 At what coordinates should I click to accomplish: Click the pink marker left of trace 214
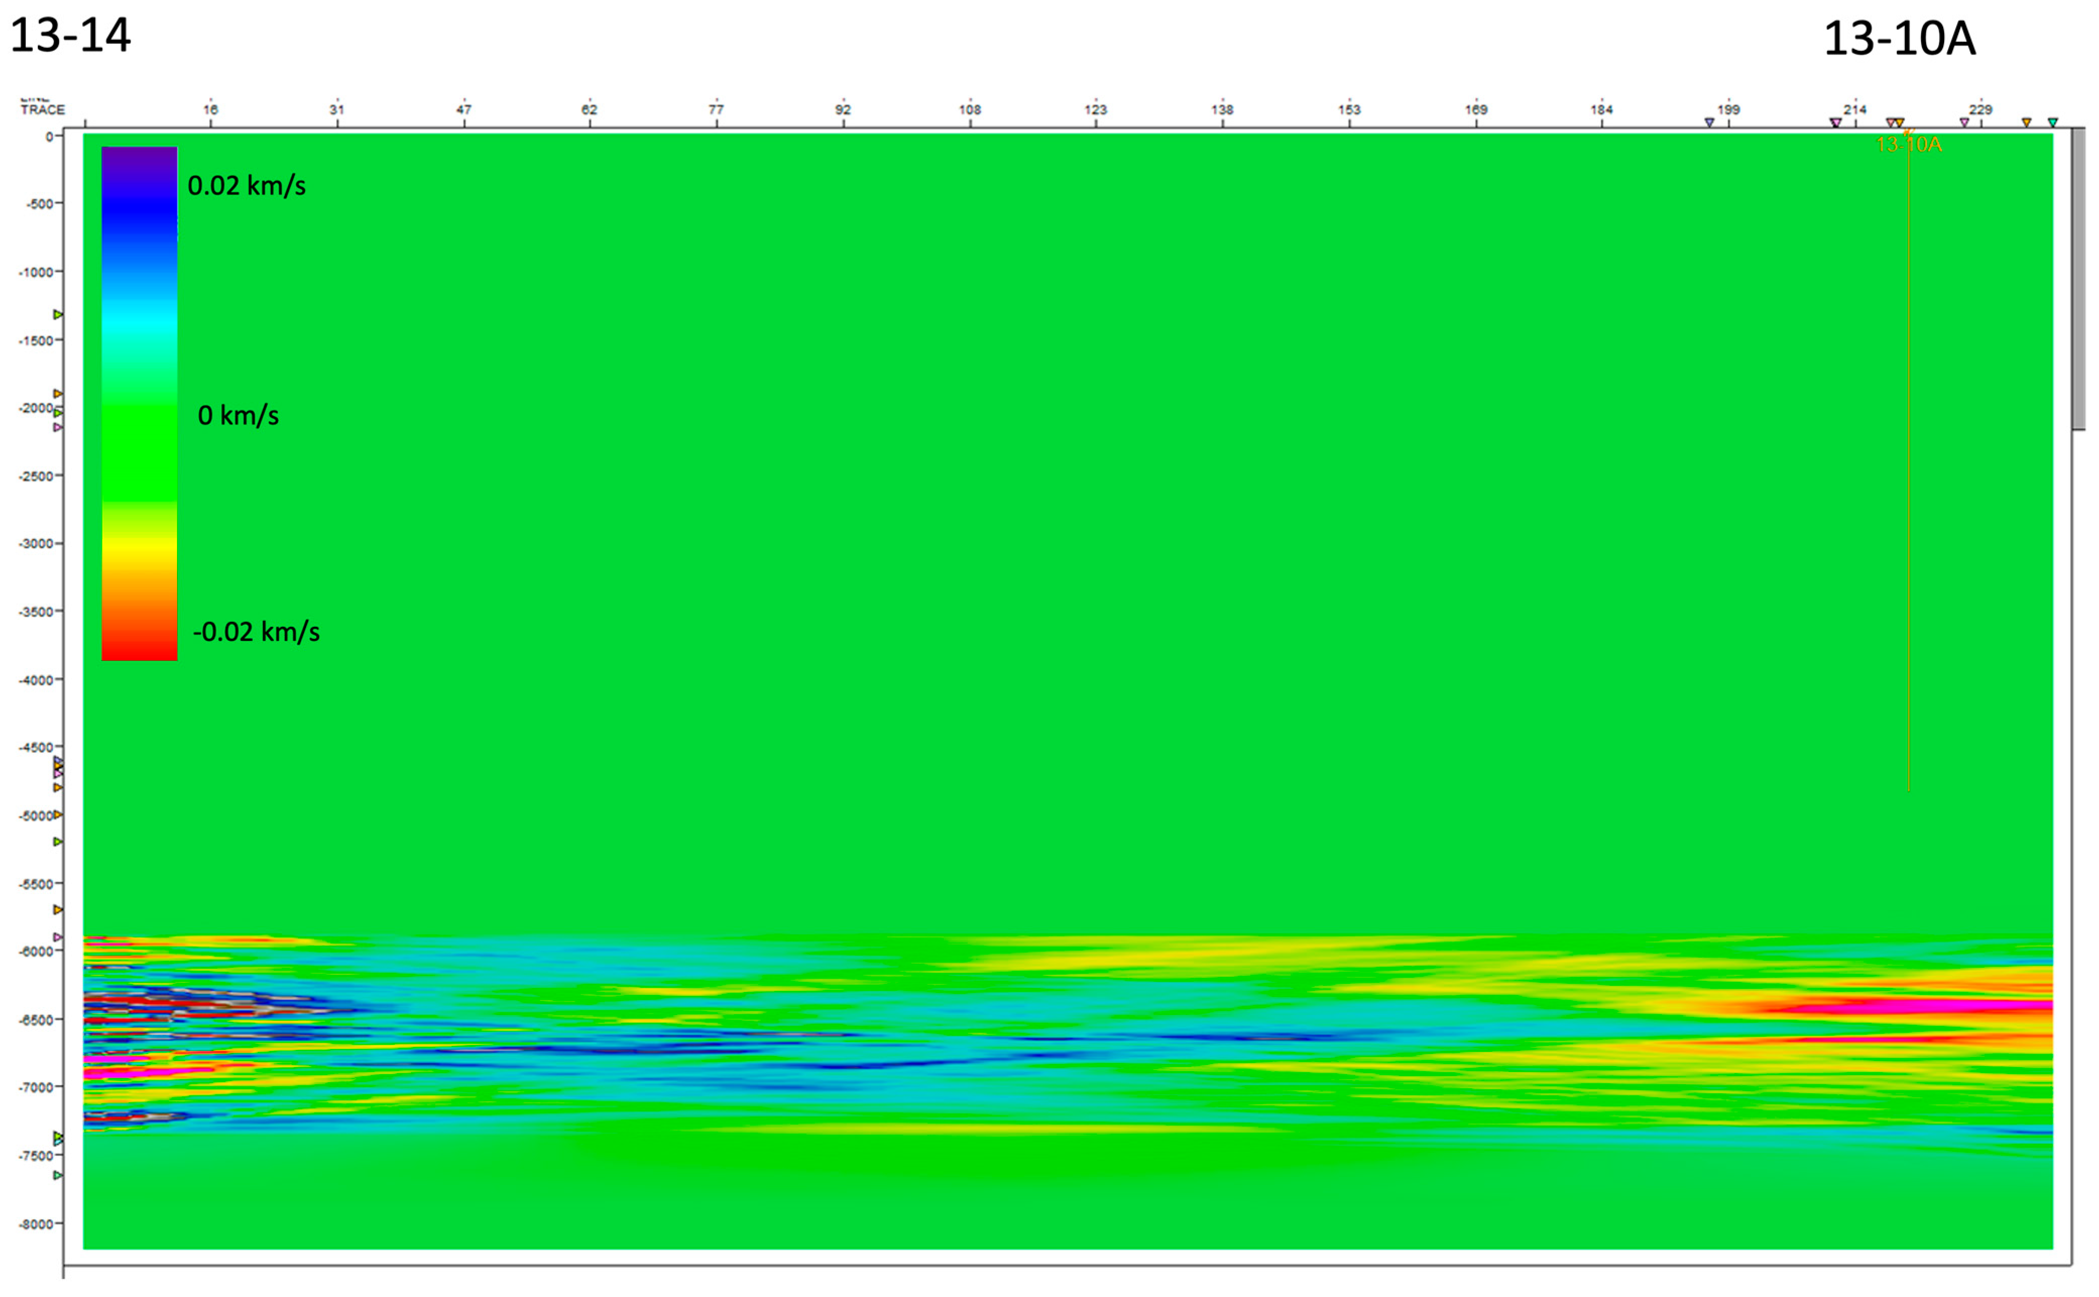(1835, 123)
